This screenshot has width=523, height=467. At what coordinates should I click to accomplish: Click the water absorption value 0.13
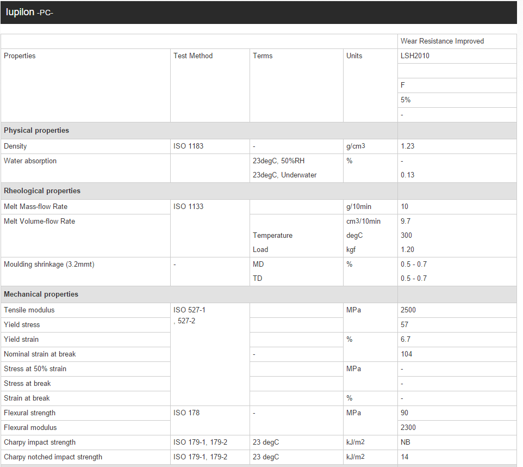(x=407, y=175)
